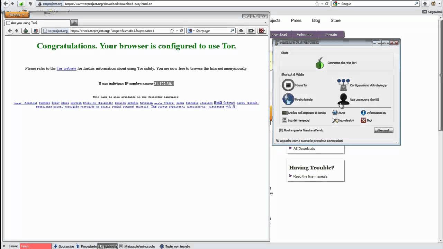The width and height of the screenshot is (443, 249).
Task: Switch page language to Nederlands
Action: [x=44, y=107]
